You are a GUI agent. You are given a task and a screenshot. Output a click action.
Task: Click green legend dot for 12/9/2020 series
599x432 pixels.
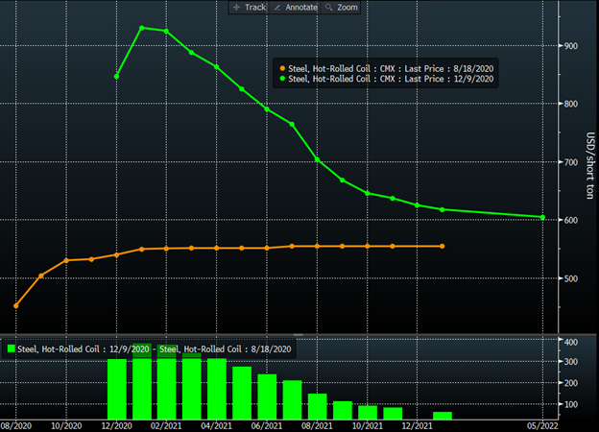[x=281, y=79]
